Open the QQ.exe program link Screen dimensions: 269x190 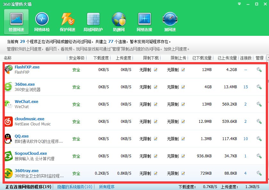tap(22, 136)
